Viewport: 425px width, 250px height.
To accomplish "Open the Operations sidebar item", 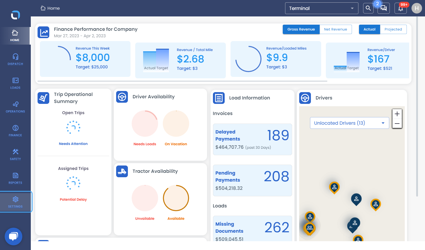I will (x=15, y=107).
